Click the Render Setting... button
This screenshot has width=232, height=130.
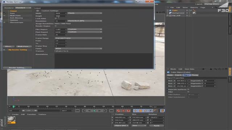tap(17, 68)
